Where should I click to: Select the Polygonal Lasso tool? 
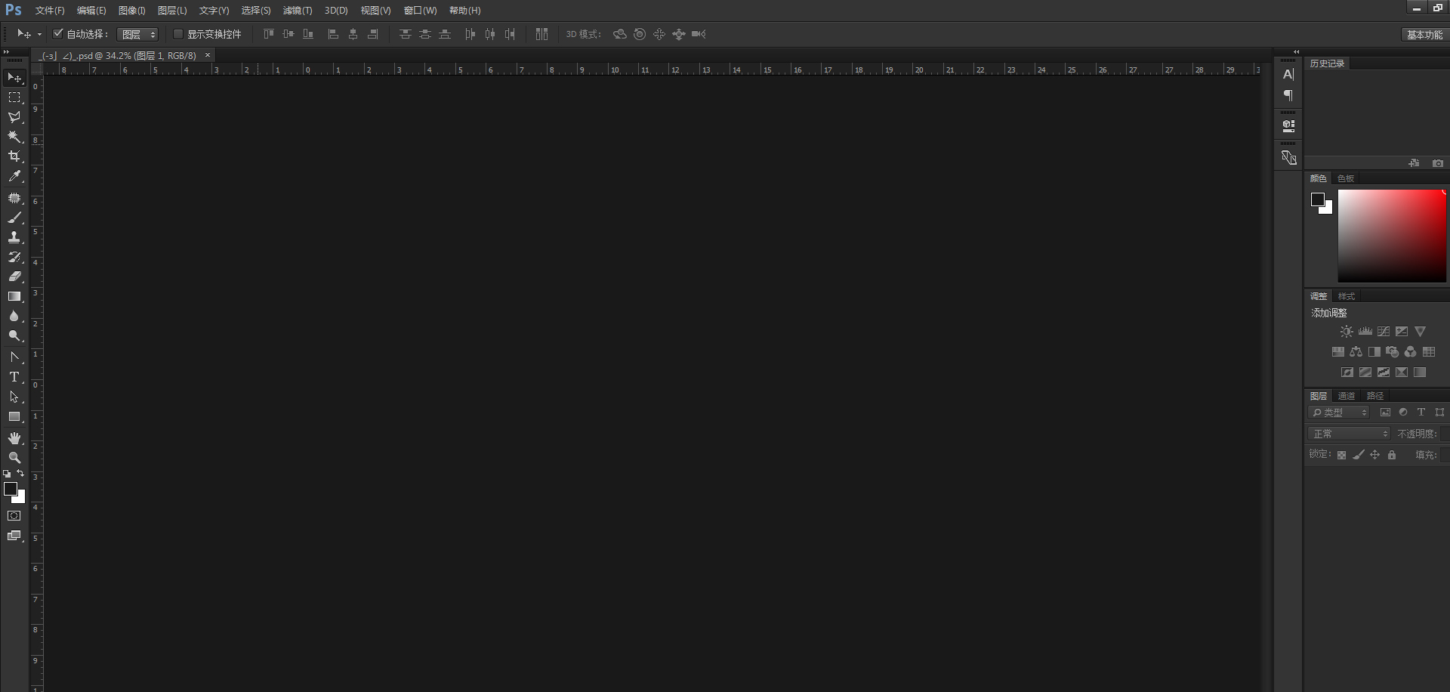point(14,117)
